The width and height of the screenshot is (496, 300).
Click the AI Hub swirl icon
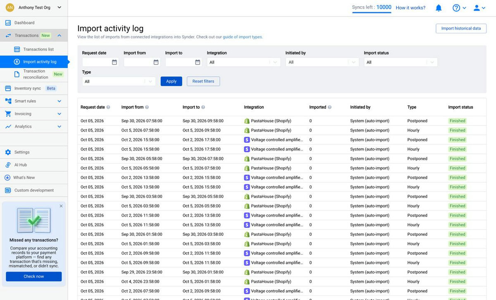click(8, 165)
